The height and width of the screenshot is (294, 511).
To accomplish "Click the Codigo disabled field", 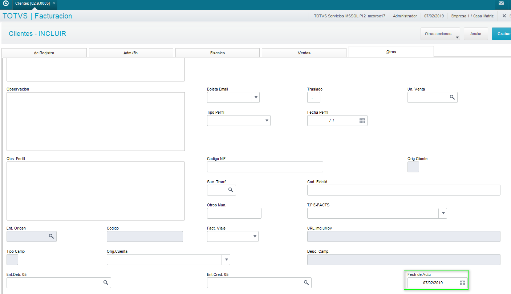I will (145, 236).
